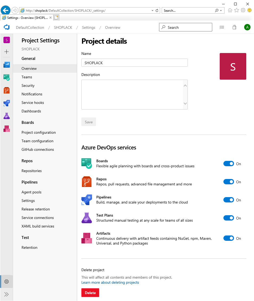
Task: Open SHOPLACK project icon in left rail
Action: click(7, 40)
